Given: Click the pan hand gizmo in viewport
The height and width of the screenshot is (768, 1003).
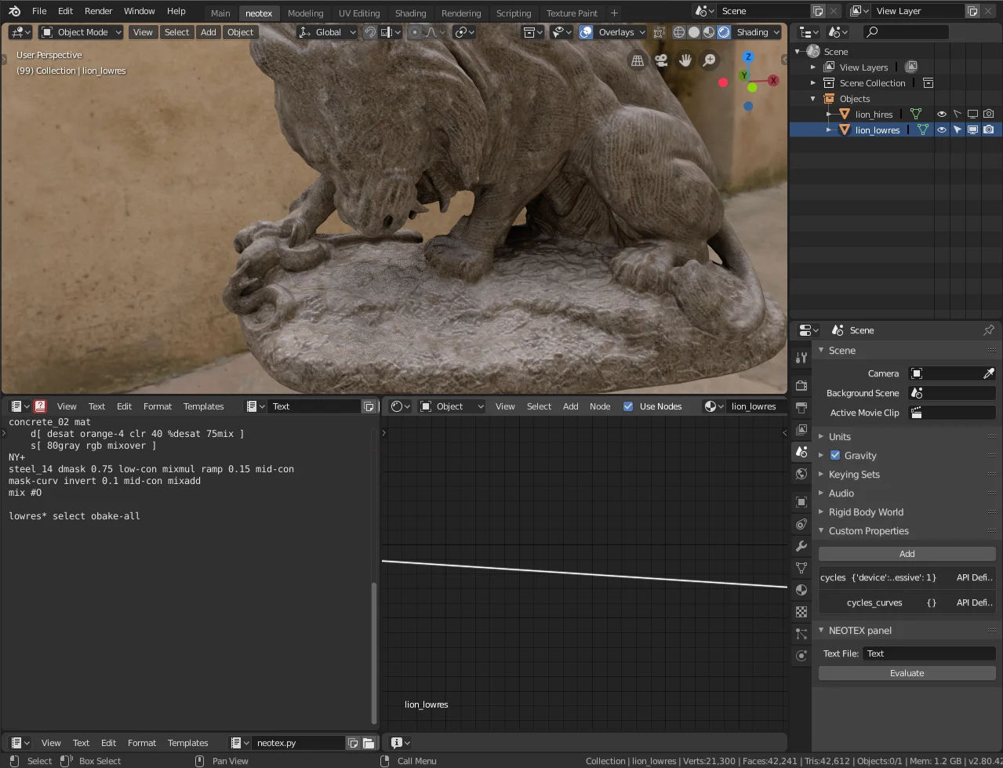Looking at the screenshot, I should pyautogui.click(x=685, y=60).
